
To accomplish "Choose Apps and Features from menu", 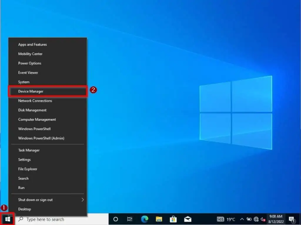I will tap(48, 45).
